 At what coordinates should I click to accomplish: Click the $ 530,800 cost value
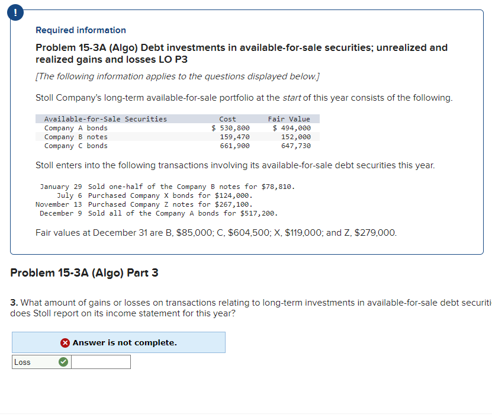click(230, 128)
